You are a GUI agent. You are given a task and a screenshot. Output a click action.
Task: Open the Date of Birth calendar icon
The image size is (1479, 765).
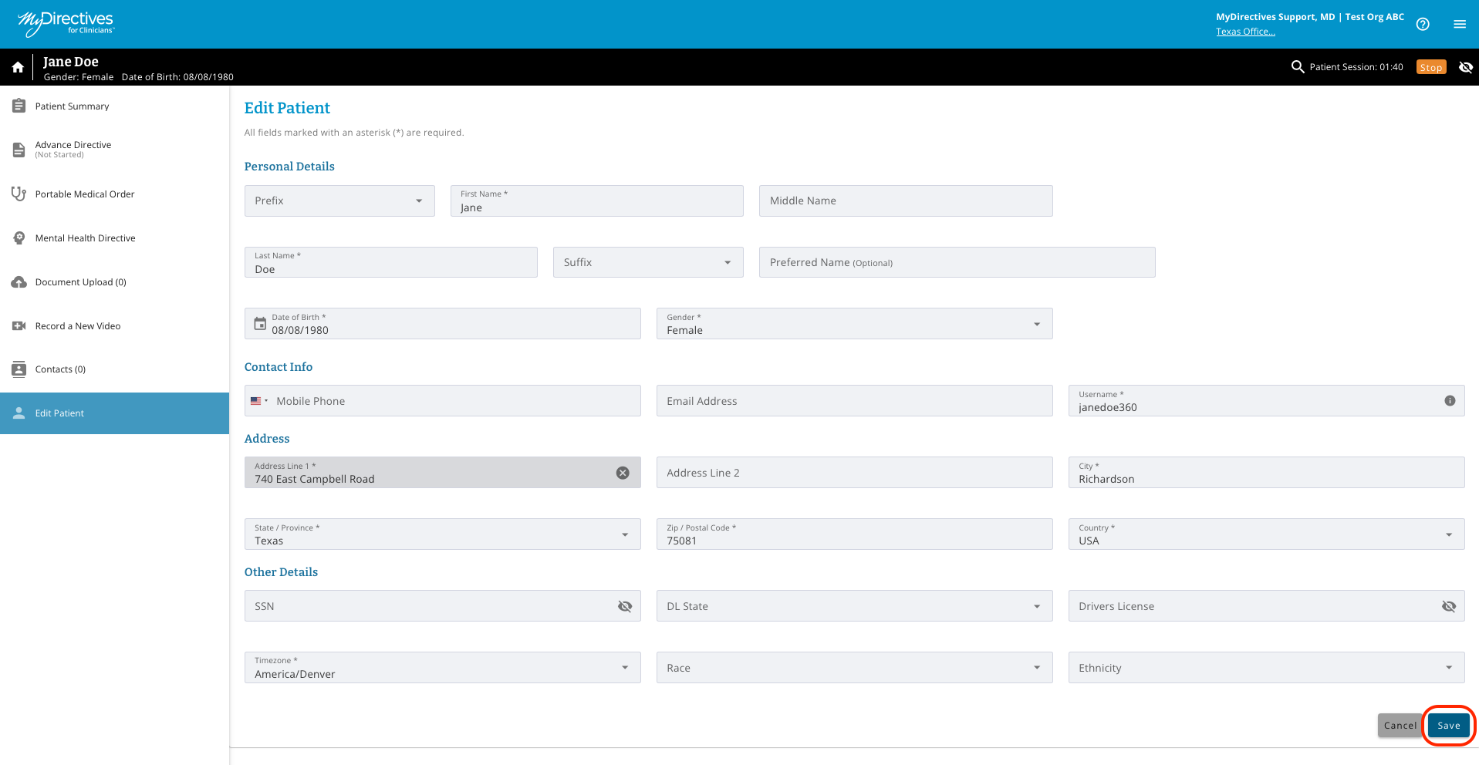pyautogui.click(x=260, y=324)
